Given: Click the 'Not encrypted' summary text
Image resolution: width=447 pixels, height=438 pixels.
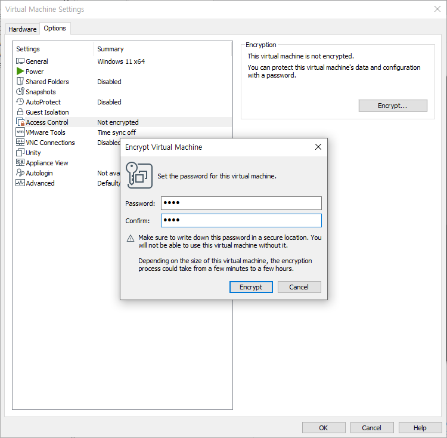Looking at the screenshot, I should click(118, 122).
